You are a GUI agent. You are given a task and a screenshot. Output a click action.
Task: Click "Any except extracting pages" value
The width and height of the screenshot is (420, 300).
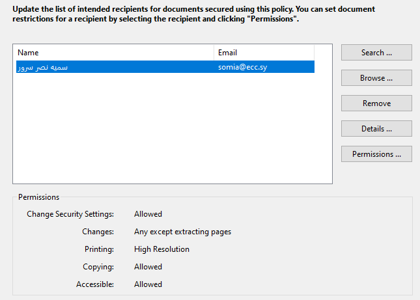(182, 232)
